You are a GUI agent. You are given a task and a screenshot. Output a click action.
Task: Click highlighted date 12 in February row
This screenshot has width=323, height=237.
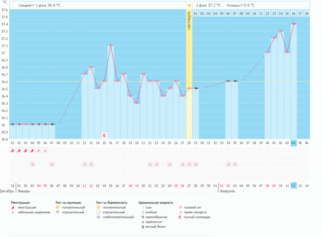click(294, 185)
